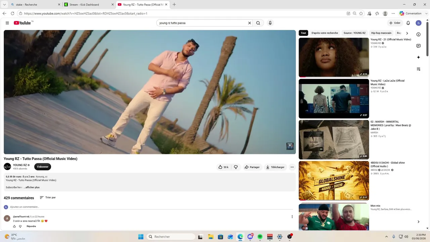Open the AI sparkle icon in sidebar
This screenshot has height=242, width=430.
(x=418, y=57)
